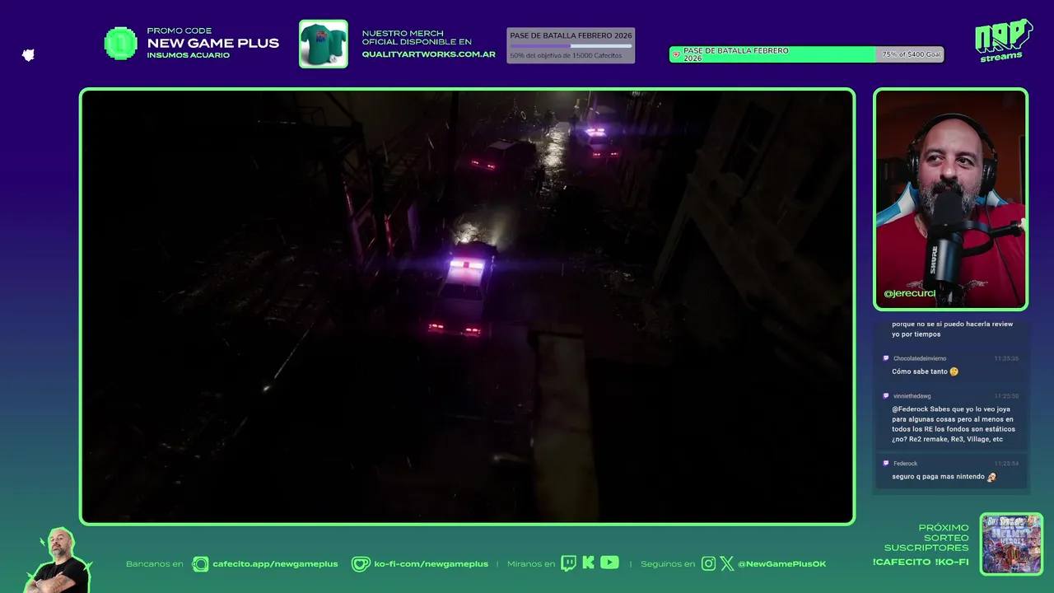Click the host avatar at bottom-left
This screenshot has width=1054, height=593.
pos(58,560)
